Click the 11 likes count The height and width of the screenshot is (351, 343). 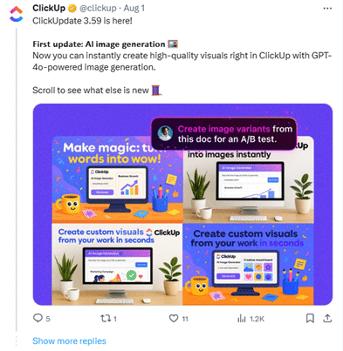click(x=185, y=319)
